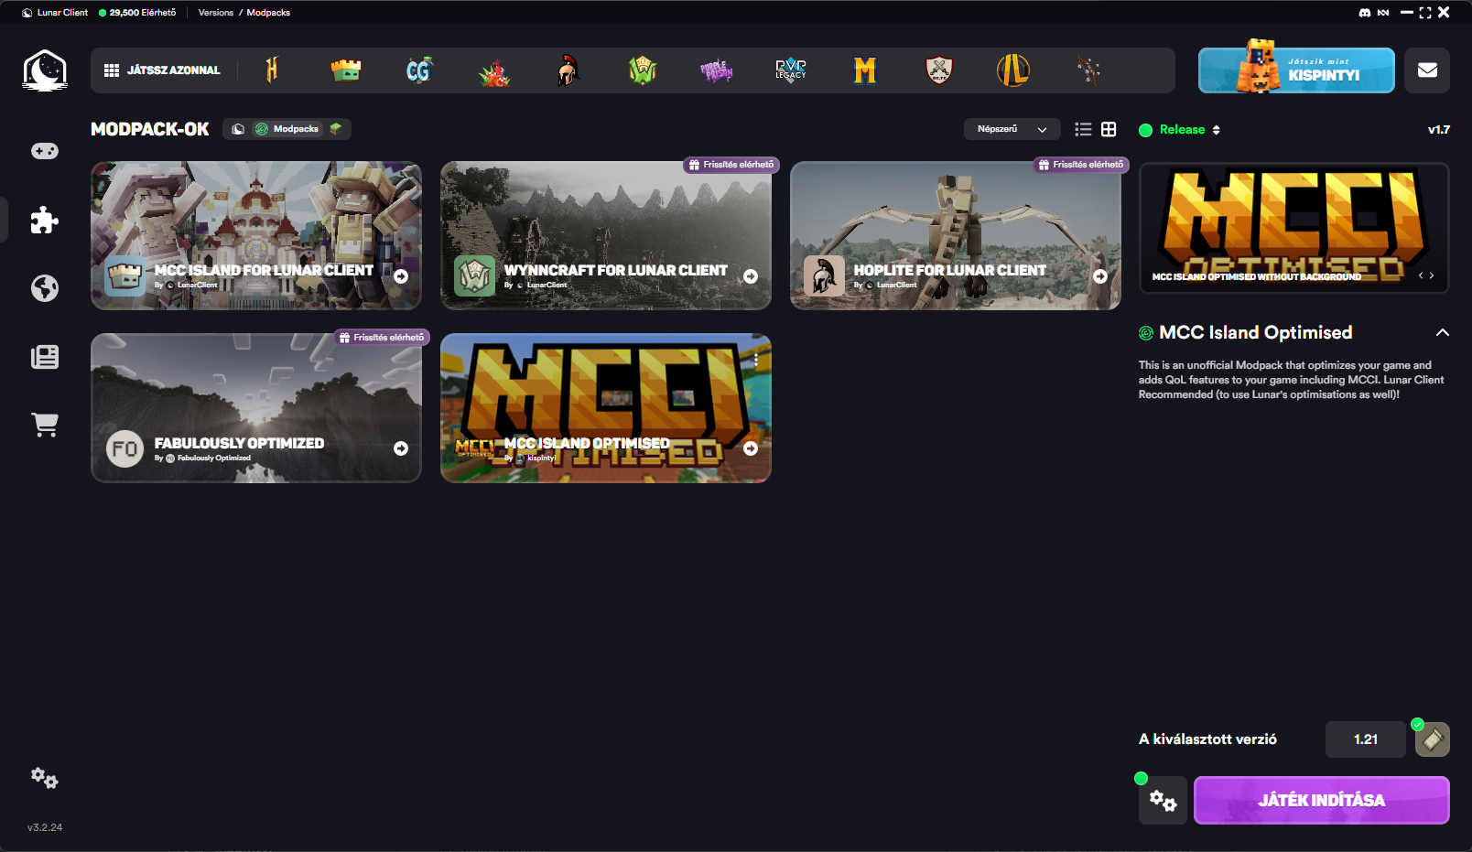1472x852 pixels.
Task: Open the crown-logo server shortcut
Action: [x=346, y=70]
